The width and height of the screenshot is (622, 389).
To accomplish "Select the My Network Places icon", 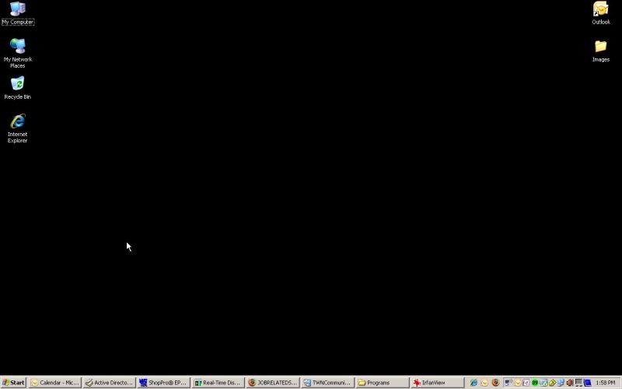I will pos(17,53).
